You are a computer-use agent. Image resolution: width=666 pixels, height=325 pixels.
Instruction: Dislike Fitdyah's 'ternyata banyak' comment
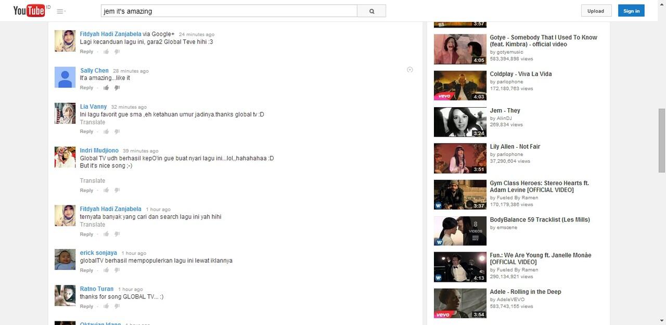click(x=117, y=235)
